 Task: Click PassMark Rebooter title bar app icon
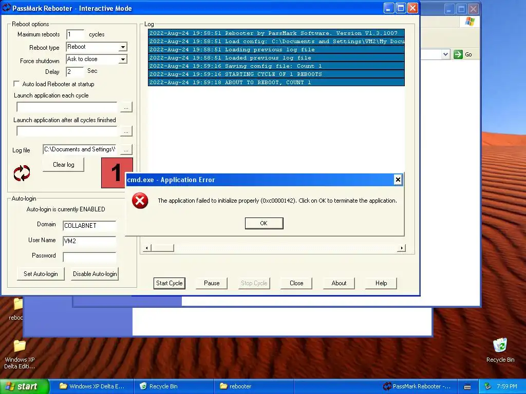(6, 8)
